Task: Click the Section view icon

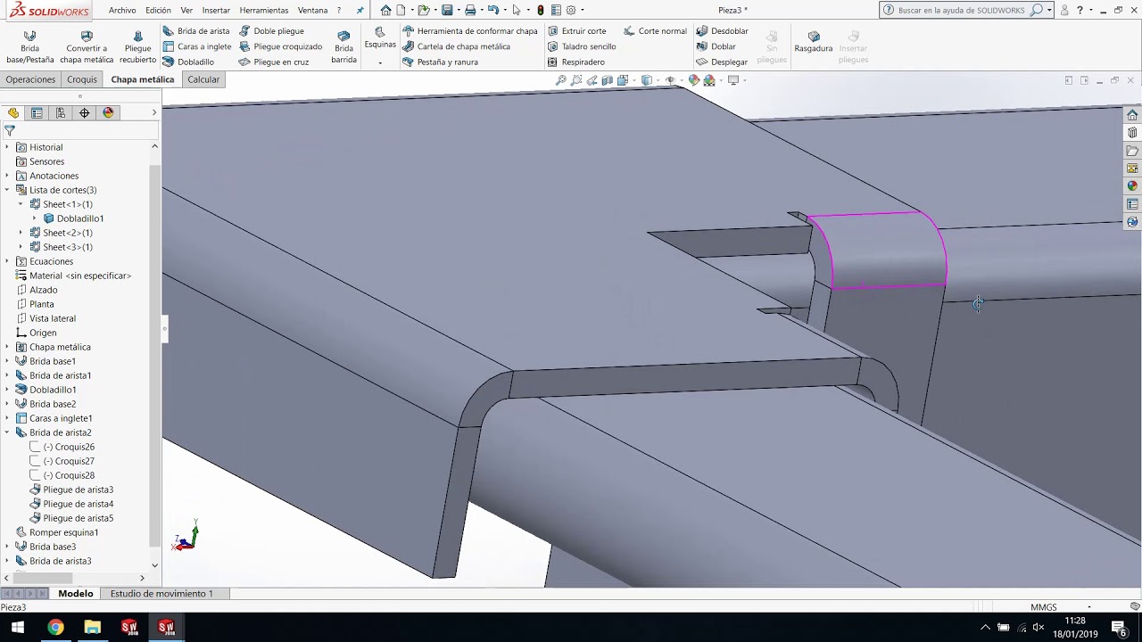Action: [608, 80]
